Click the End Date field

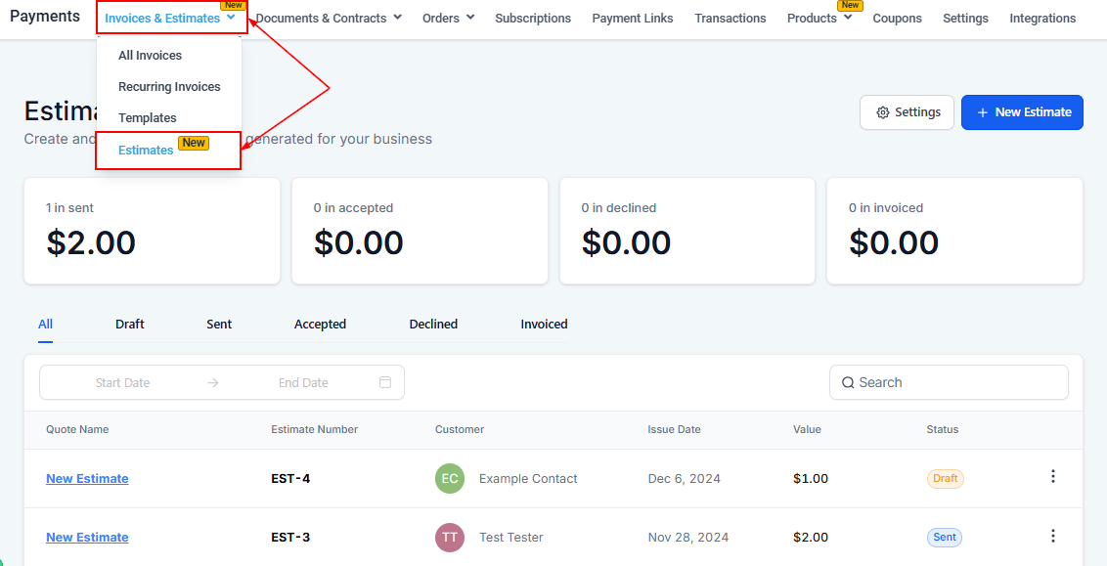coord(303,382)
